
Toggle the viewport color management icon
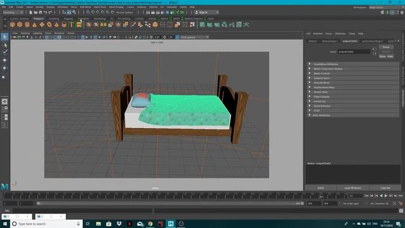coord(177,37)
